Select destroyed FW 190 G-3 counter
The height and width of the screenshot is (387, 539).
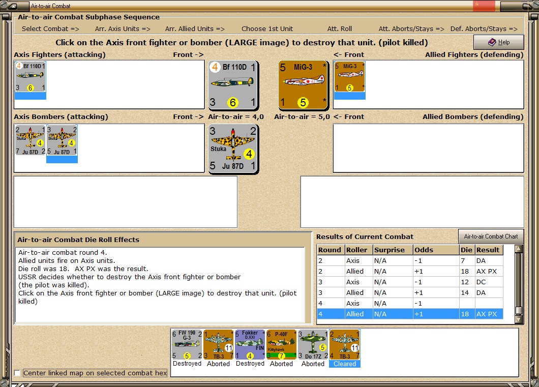(x=187, y=345)
